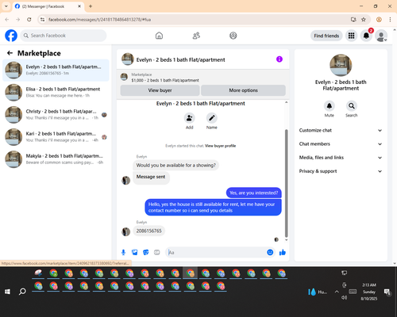Bookmark this page with the star icon
Viewport: 397px width, 317px height.
(364, 20)
